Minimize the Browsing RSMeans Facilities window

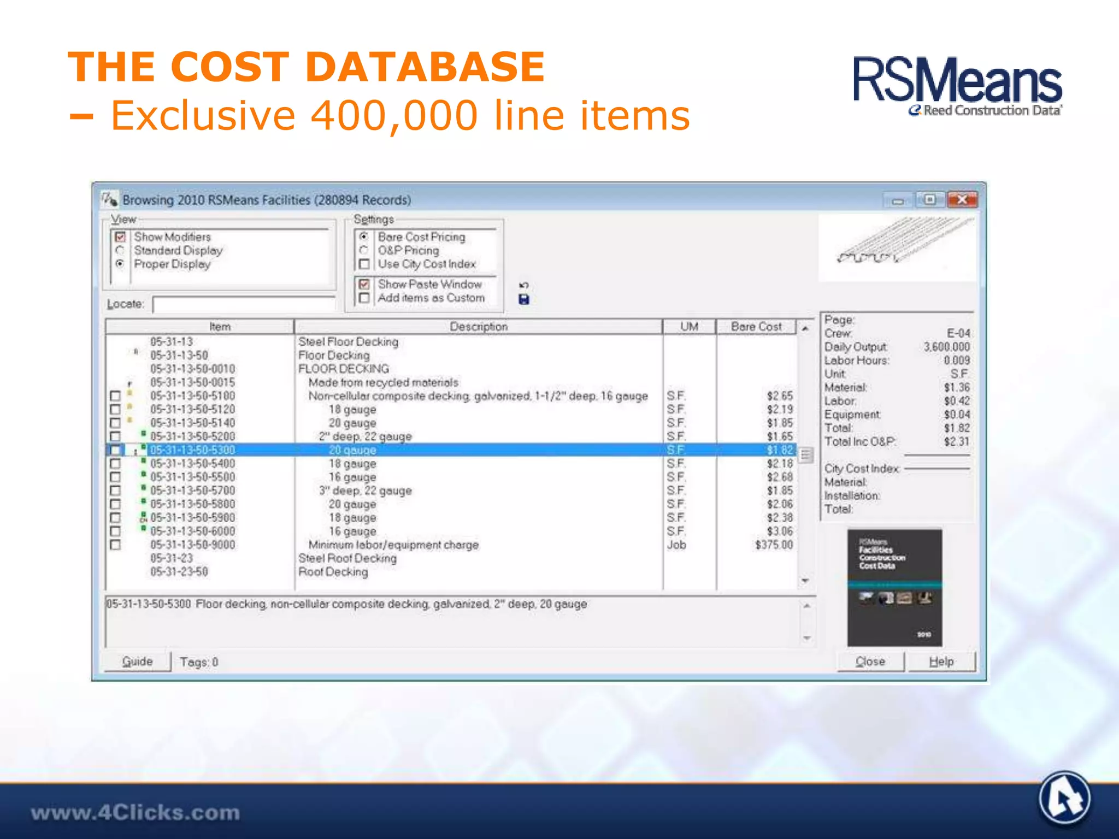pos(898,200)
